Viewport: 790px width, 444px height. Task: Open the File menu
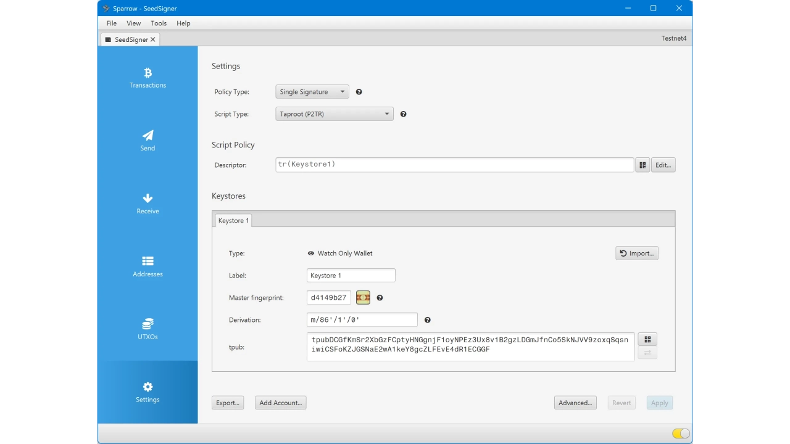(112, 23)
